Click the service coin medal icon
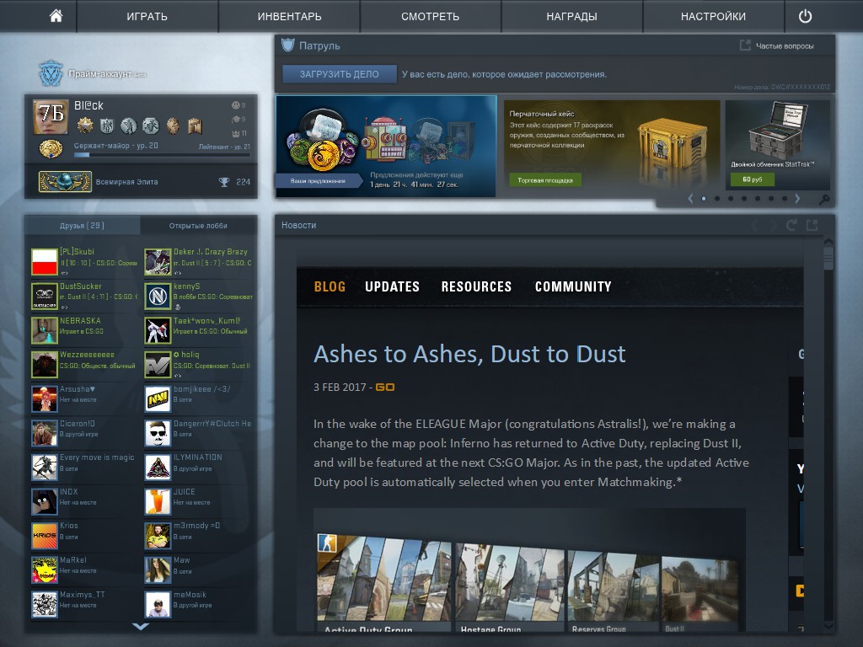 coord(51,149)
